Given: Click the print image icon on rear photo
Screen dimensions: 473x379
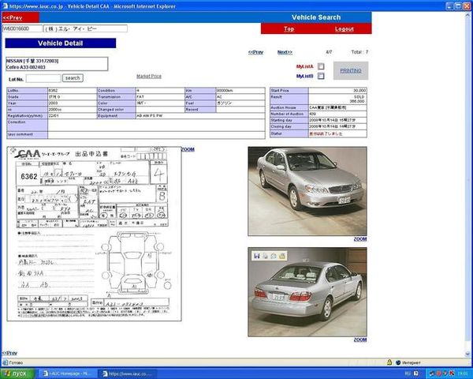Looking at the screenshot, I should pos(265,256).
